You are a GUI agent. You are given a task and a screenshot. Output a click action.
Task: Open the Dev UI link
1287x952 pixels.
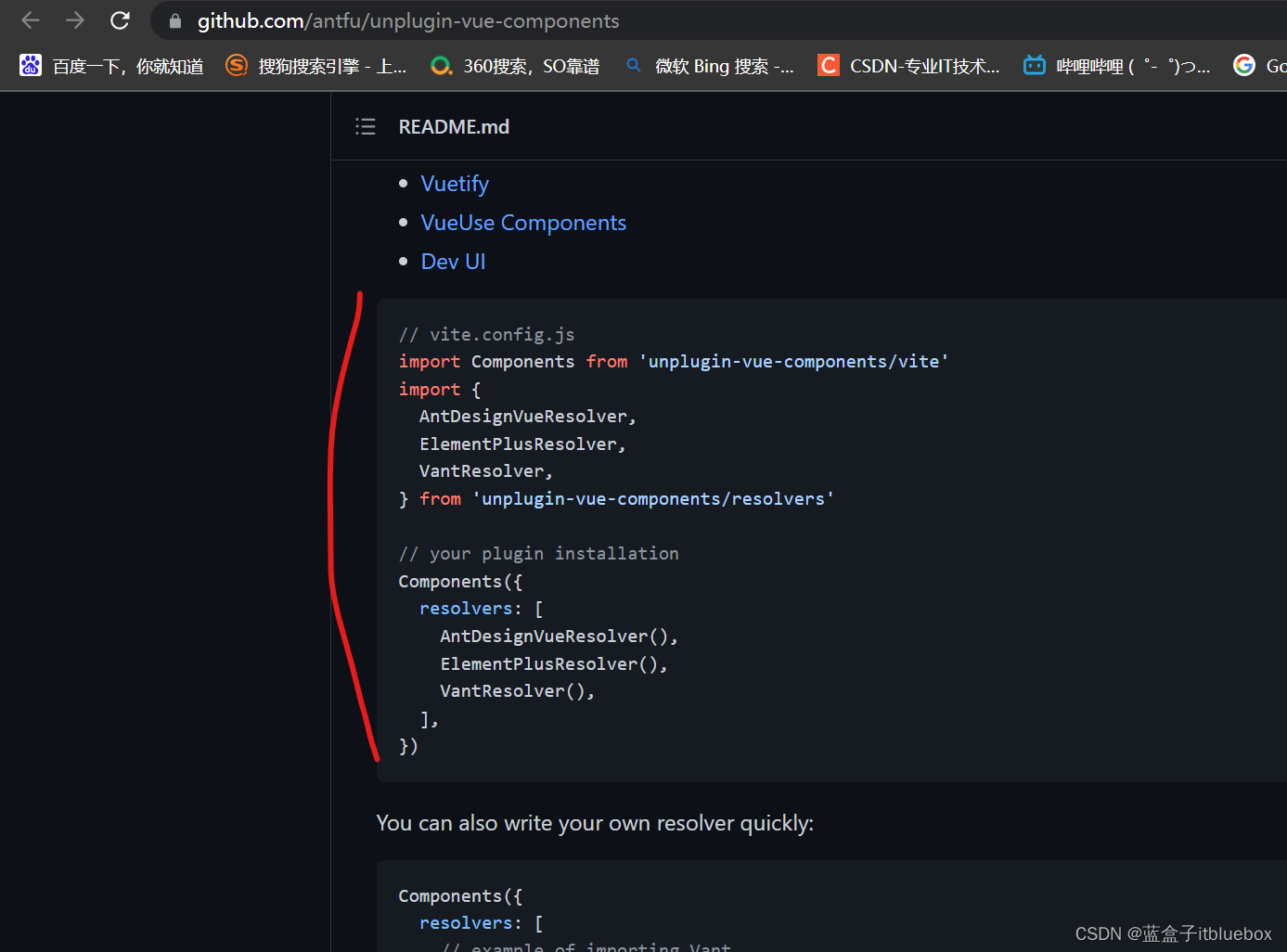(x=453, y=262)
